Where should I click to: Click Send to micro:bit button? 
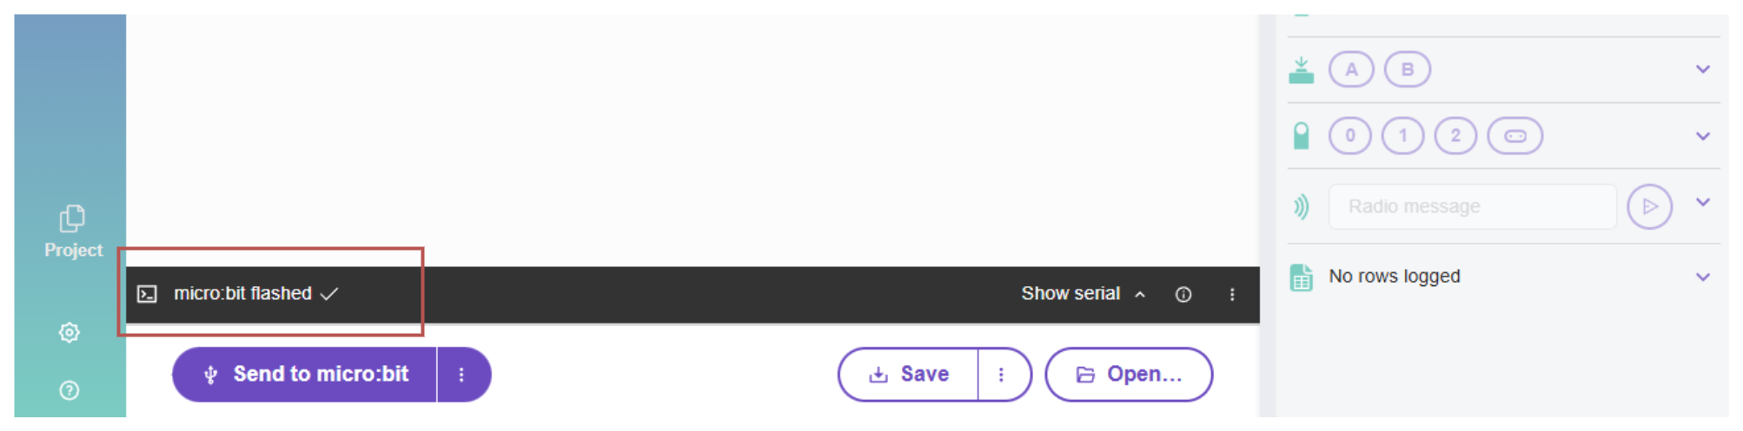(305, 375)
